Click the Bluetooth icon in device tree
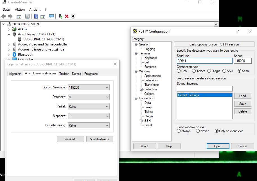 [x=14, y=54]
